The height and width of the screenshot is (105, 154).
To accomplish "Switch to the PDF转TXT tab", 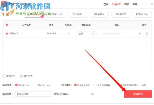I will (121, 14).
